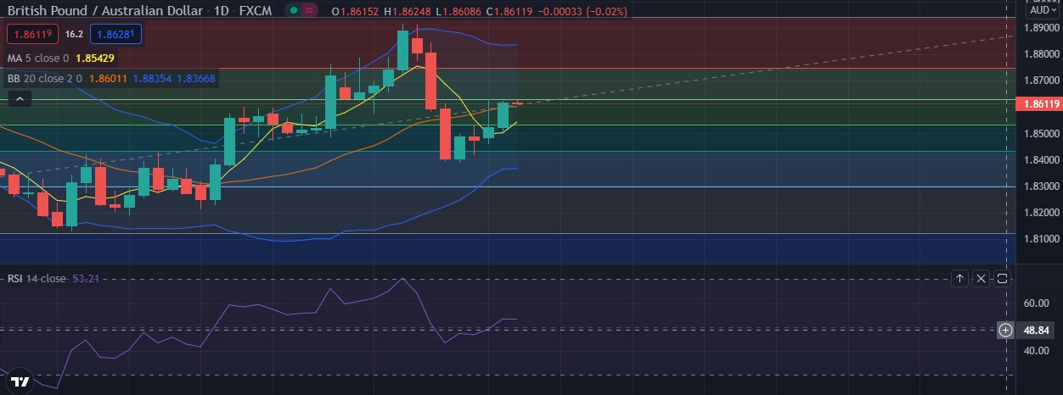
Task: Click the MA value 1.85429
Action: pos(95,58)
